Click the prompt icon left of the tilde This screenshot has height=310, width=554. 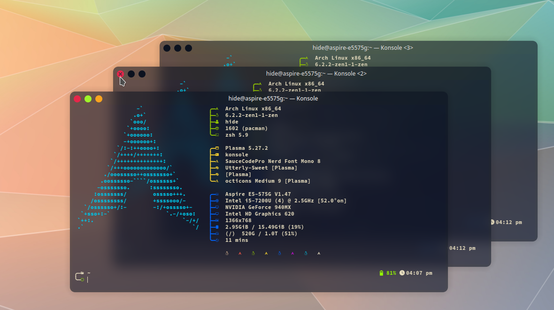point(80,277)
